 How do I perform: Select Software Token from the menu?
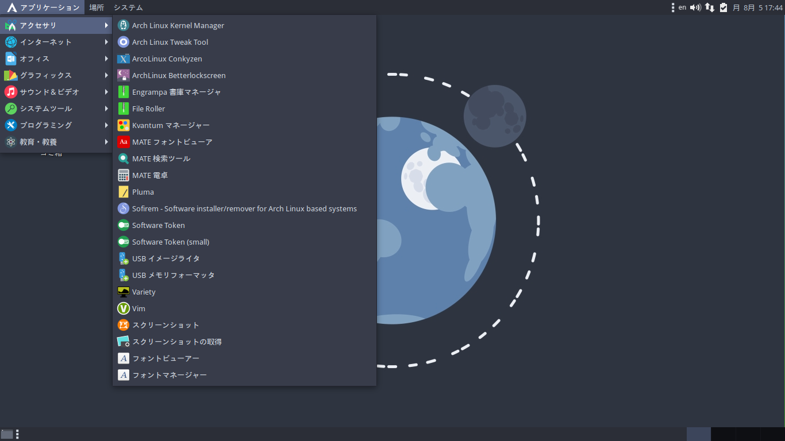244,225
